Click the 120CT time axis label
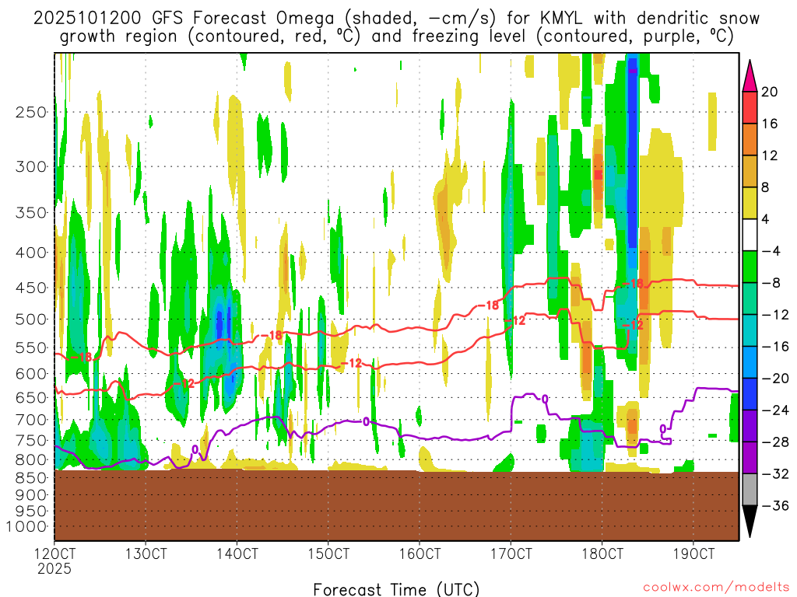 (x=54, y=553)
